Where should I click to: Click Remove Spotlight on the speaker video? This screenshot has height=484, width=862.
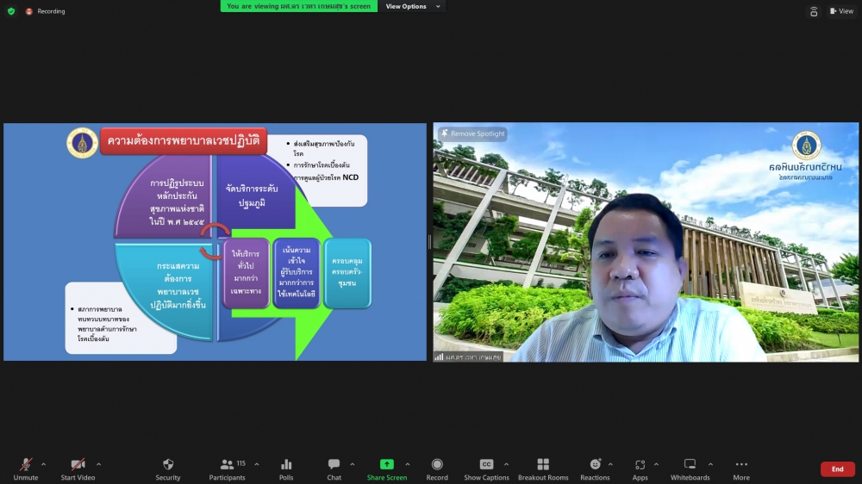click(472, 133)
